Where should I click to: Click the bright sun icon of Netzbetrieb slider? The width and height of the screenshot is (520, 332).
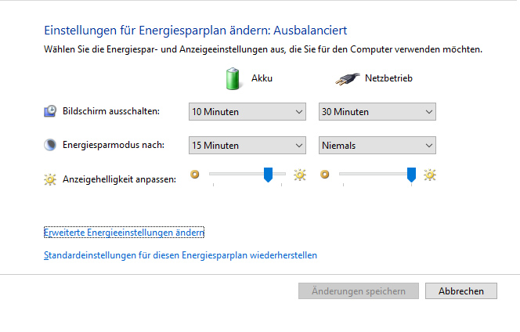429,175
